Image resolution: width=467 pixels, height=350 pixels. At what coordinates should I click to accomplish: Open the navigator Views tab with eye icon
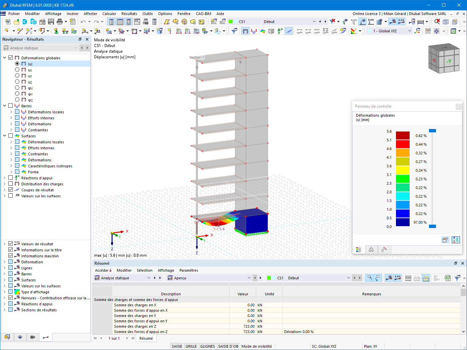coord(20,337)
